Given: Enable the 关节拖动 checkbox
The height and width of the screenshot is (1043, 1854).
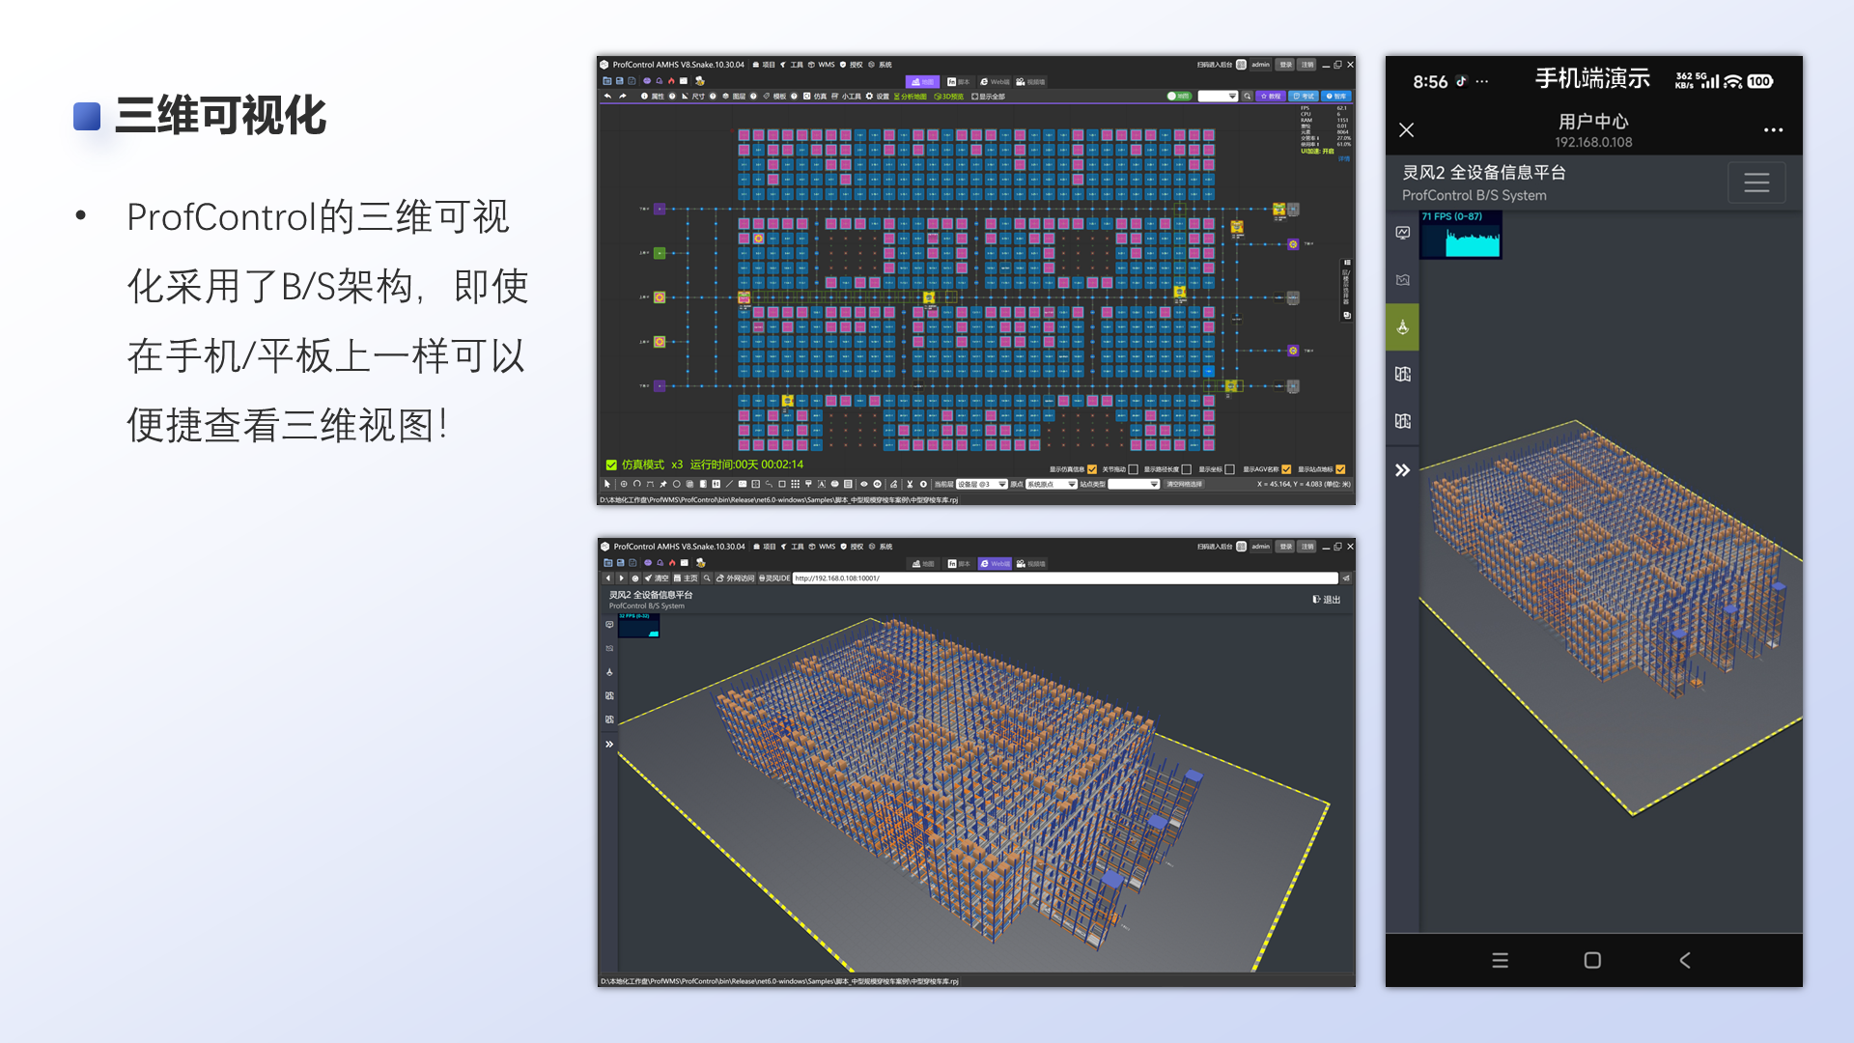Looking at the screenshot, I should [x=1134, y=469].
